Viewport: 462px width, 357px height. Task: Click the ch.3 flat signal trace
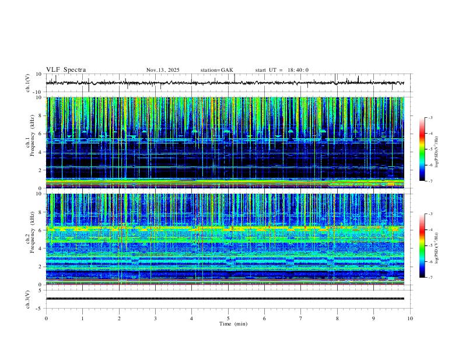(225, 299)
